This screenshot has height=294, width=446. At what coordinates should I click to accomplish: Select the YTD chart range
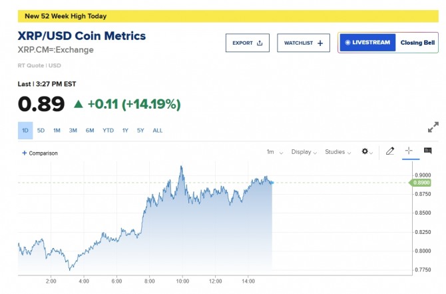(108, 131)
